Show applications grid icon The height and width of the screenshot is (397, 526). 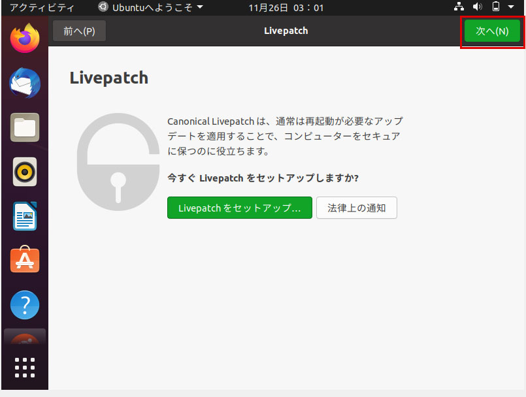pyautogui.click(x=25, y=368)
